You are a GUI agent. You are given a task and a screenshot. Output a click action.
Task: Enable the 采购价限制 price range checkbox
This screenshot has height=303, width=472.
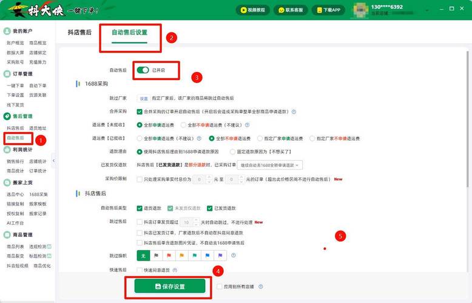(140, 179)
